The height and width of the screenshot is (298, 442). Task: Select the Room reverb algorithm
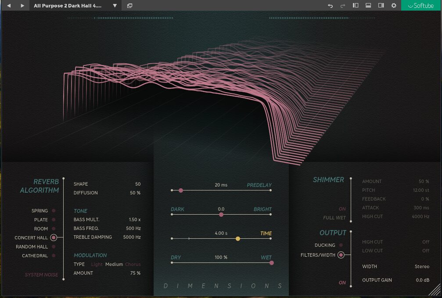54,229
